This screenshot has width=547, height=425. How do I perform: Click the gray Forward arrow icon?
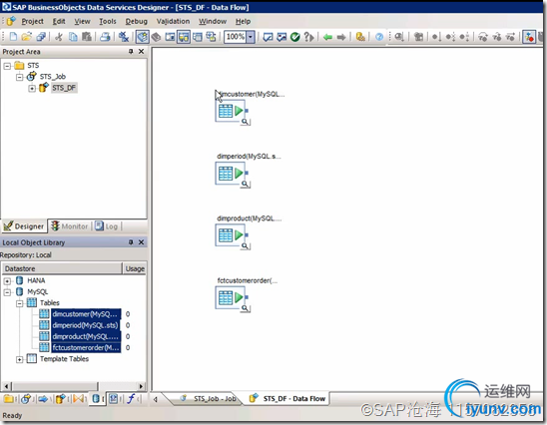[341, 37]
